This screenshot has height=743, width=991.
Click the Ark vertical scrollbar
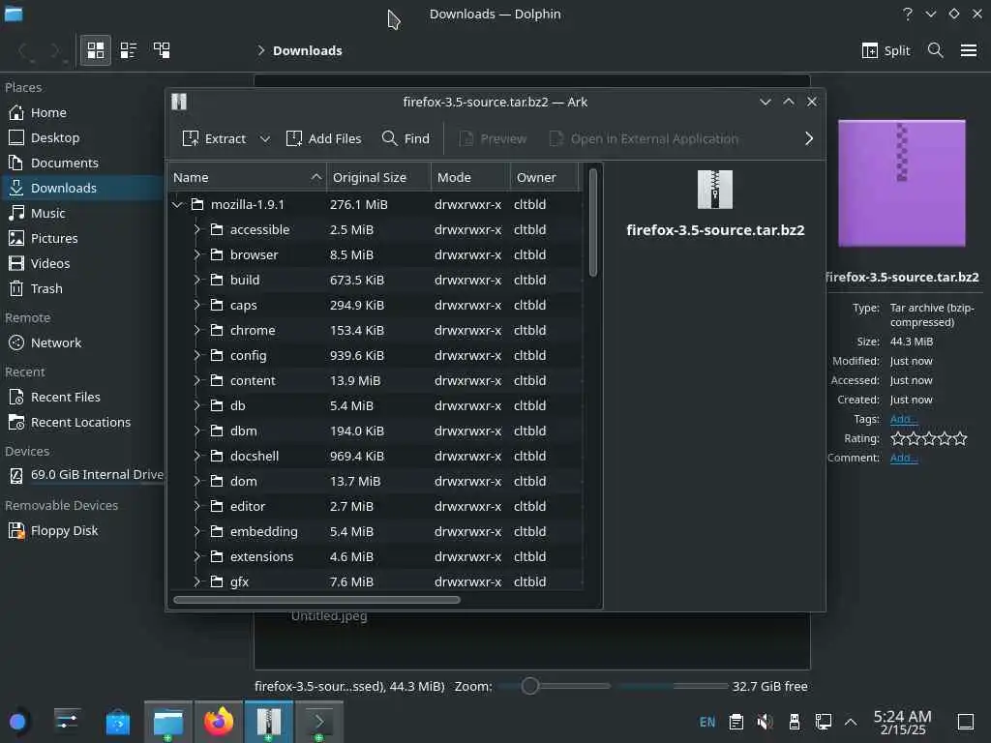pos(593,223)
